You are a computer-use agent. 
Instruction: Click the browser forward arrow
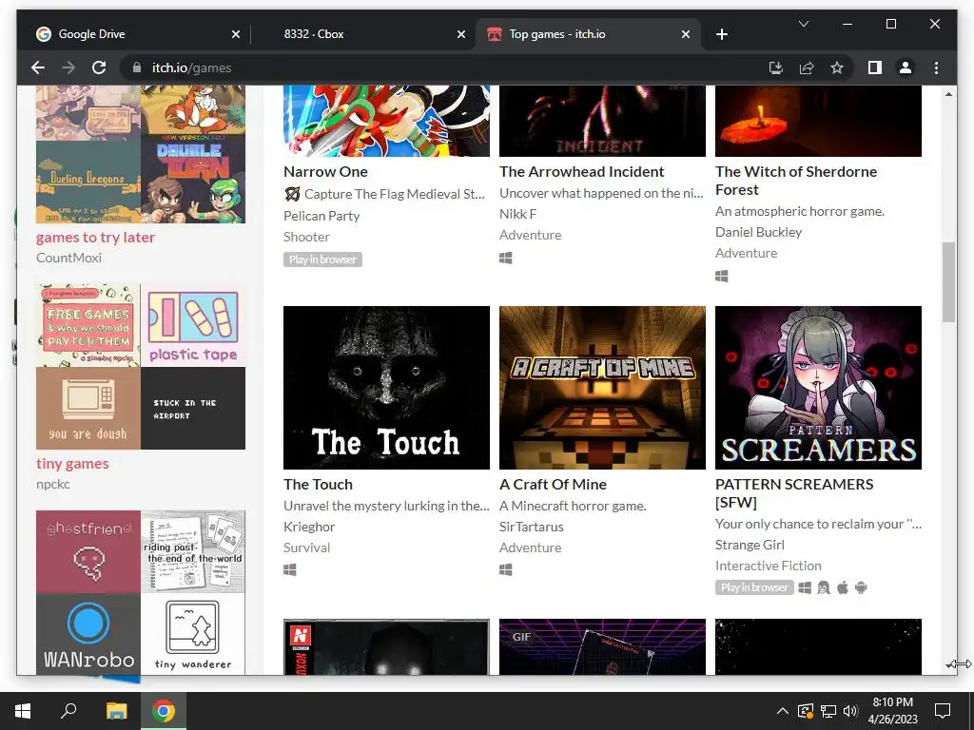click(x=68, y=67)
